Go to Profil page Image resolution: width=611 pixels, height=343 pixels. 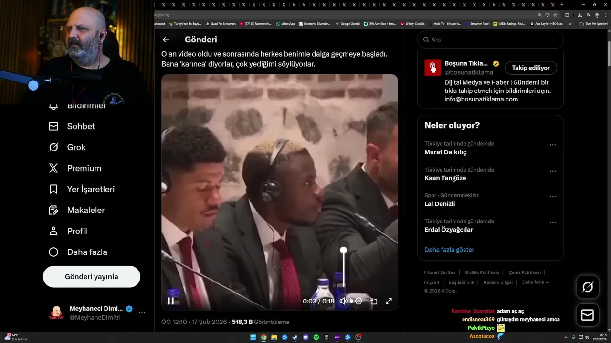[68, 231]
